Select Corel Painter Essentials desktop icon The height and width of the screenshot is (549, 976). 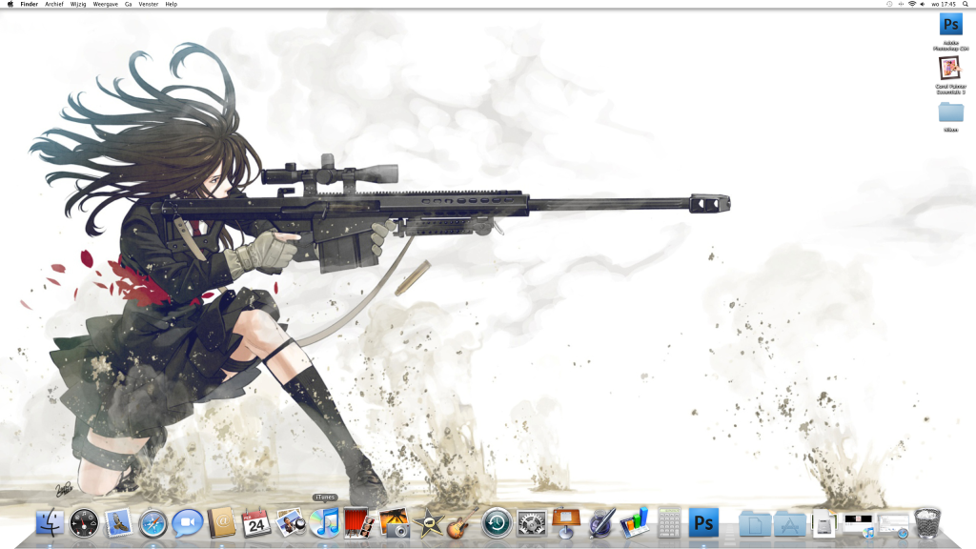click(950, 68)
